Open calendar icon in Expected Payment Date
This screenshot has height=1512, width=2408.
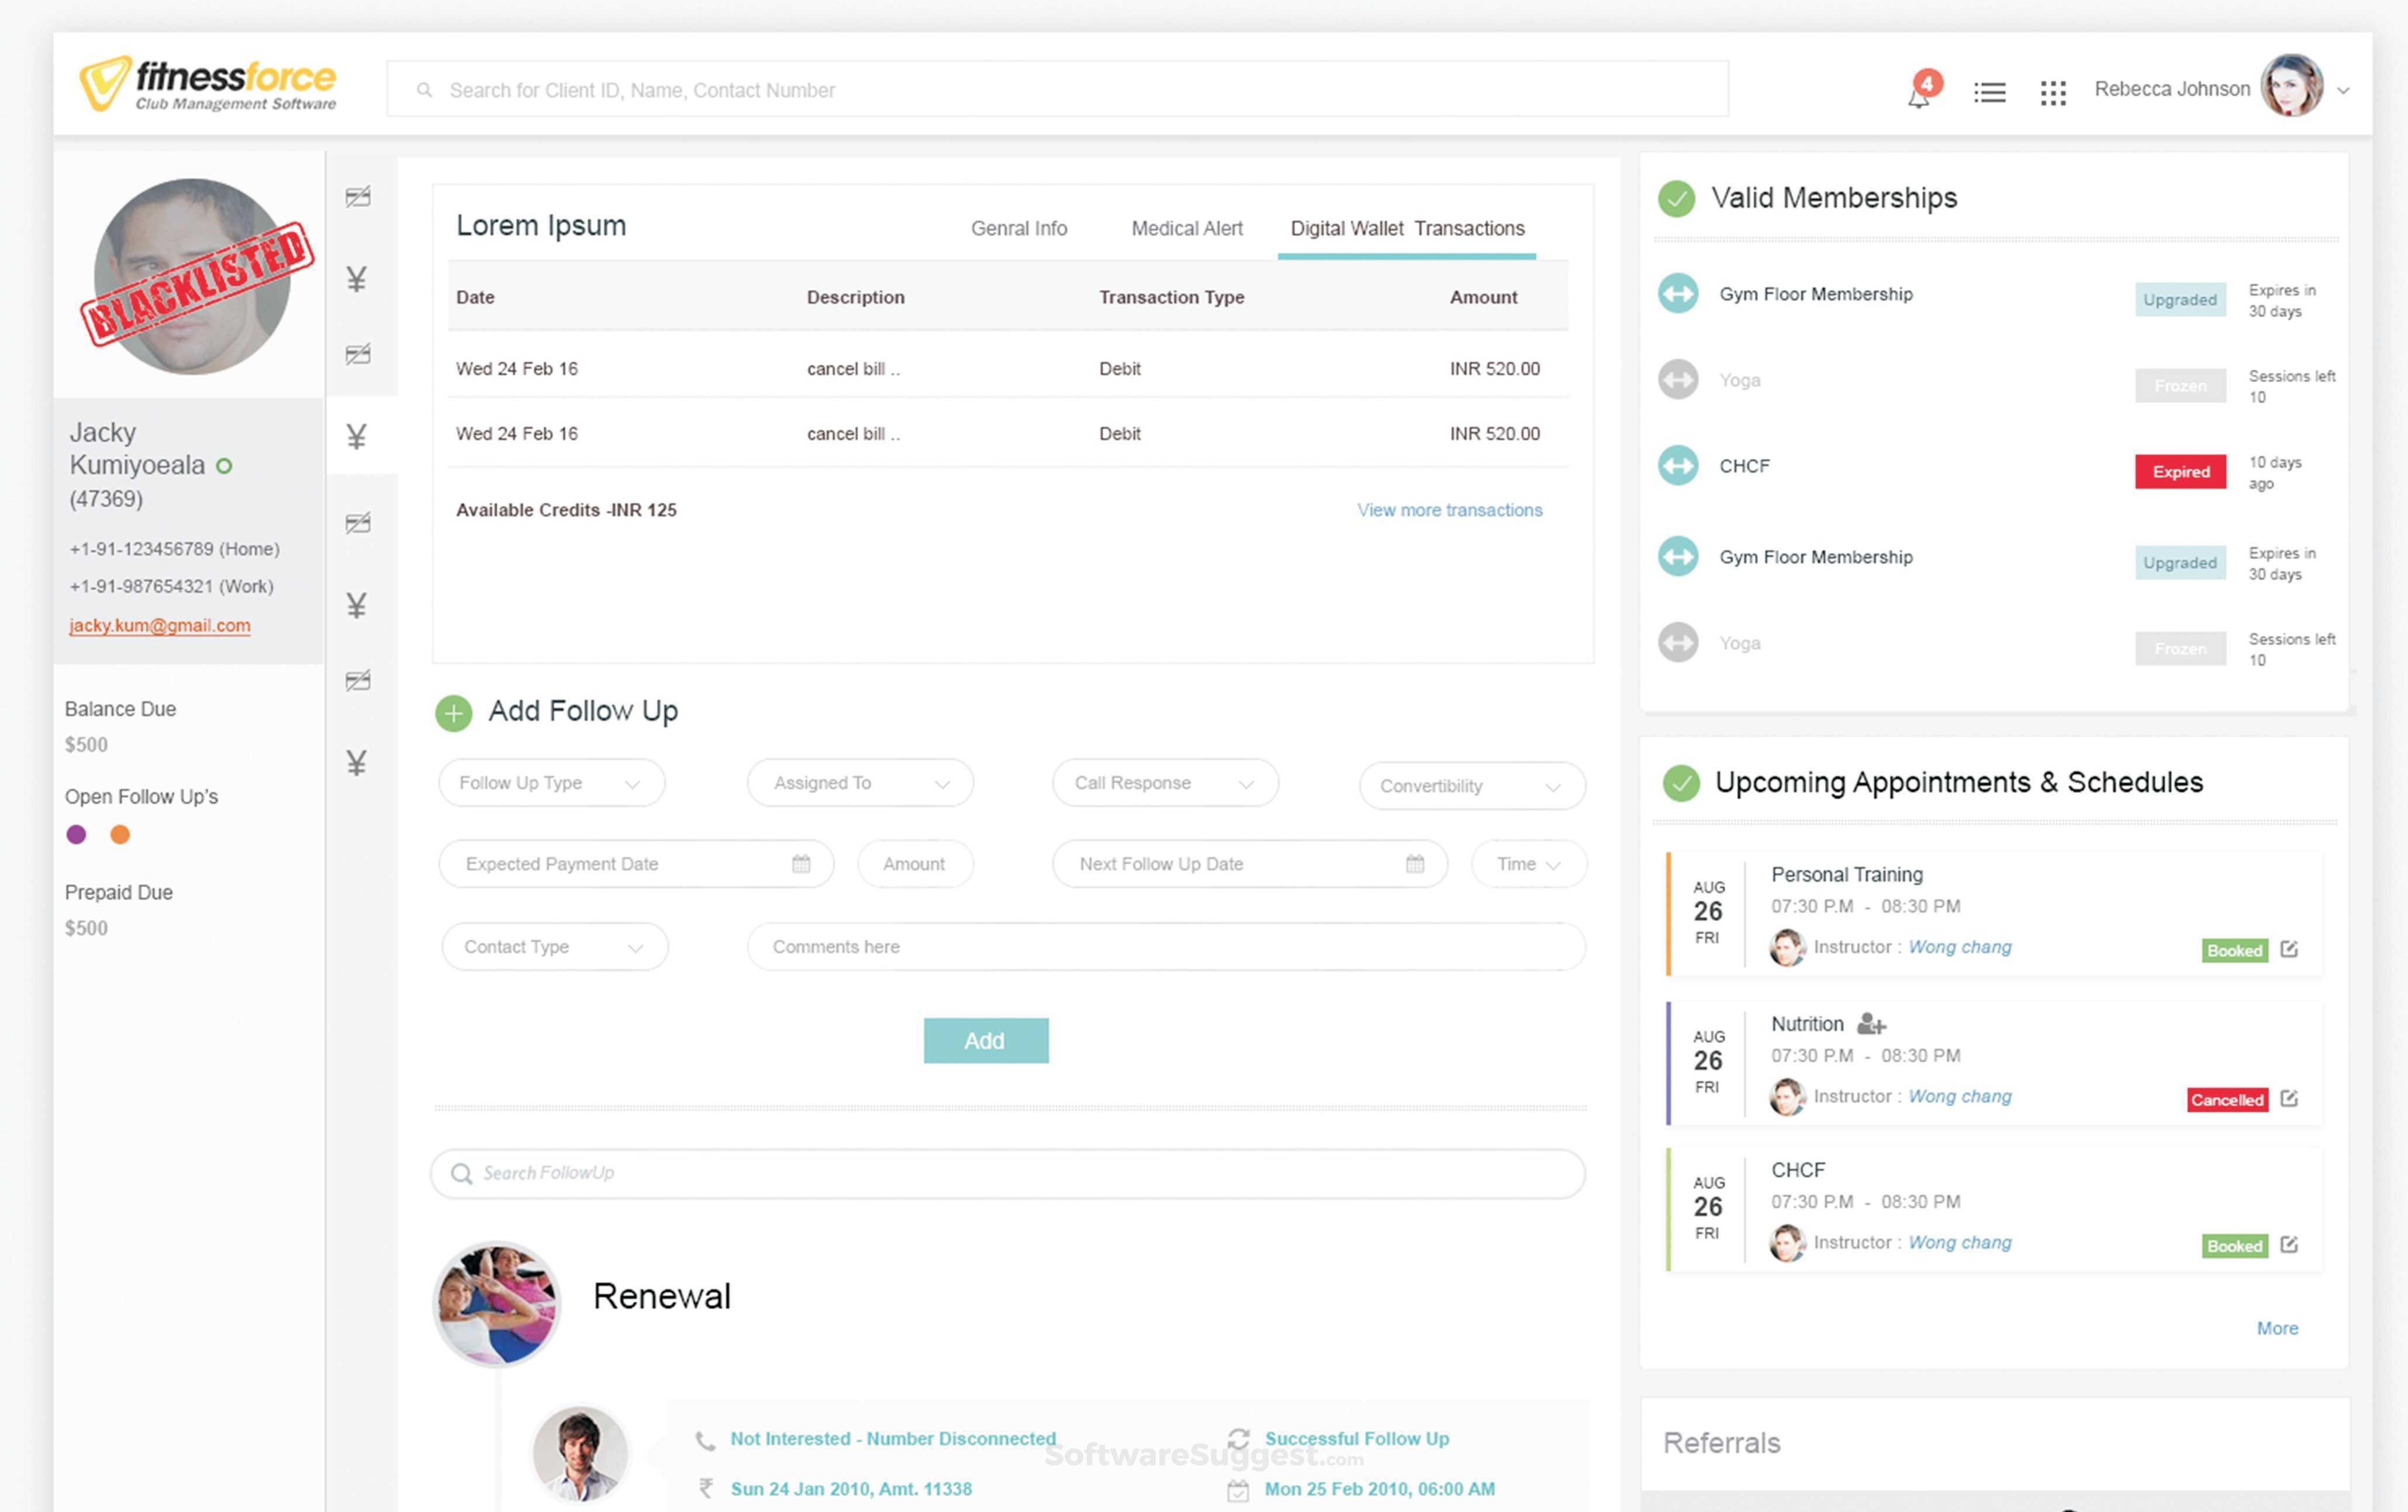[x=801, y=864]
